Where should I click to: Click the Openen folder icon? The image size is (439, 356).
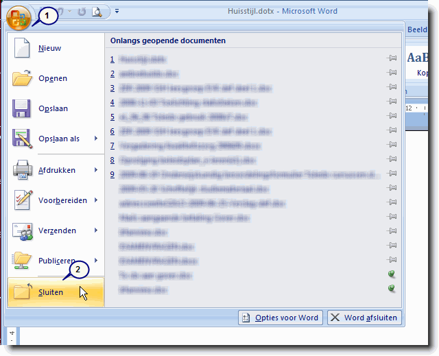point(22,78)
